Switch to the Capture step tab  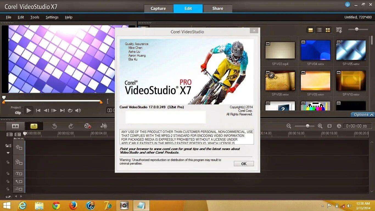click(158, 9)
